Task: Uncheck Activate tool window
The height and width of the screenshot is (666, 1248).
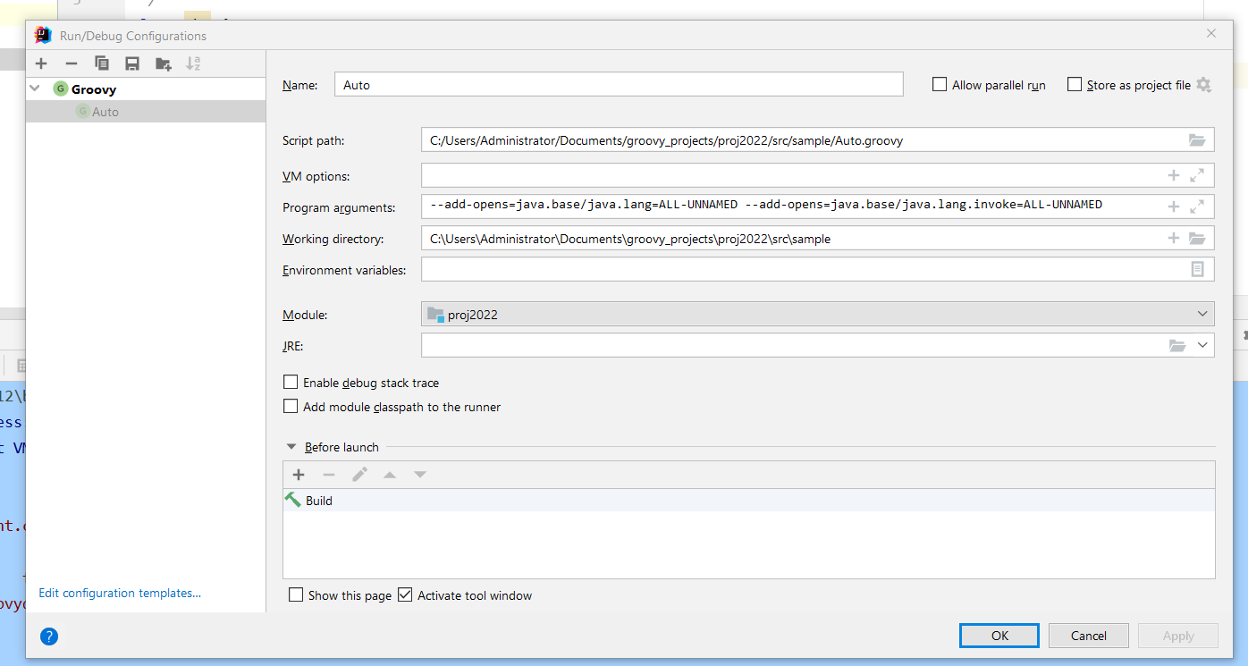Action: pos(405,594)
